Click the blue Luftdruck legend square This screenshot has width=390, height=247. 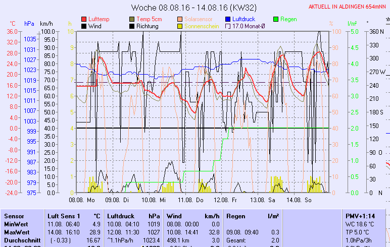click(228, 19)
